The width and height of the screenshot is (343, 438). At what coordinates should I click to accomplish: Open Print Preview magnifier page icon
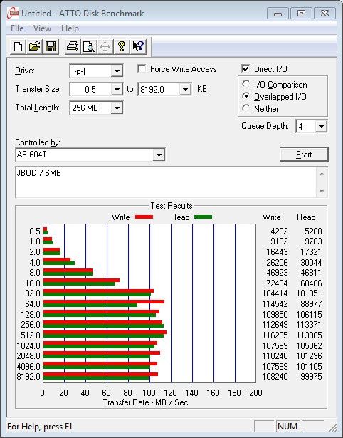pos(89,46)
